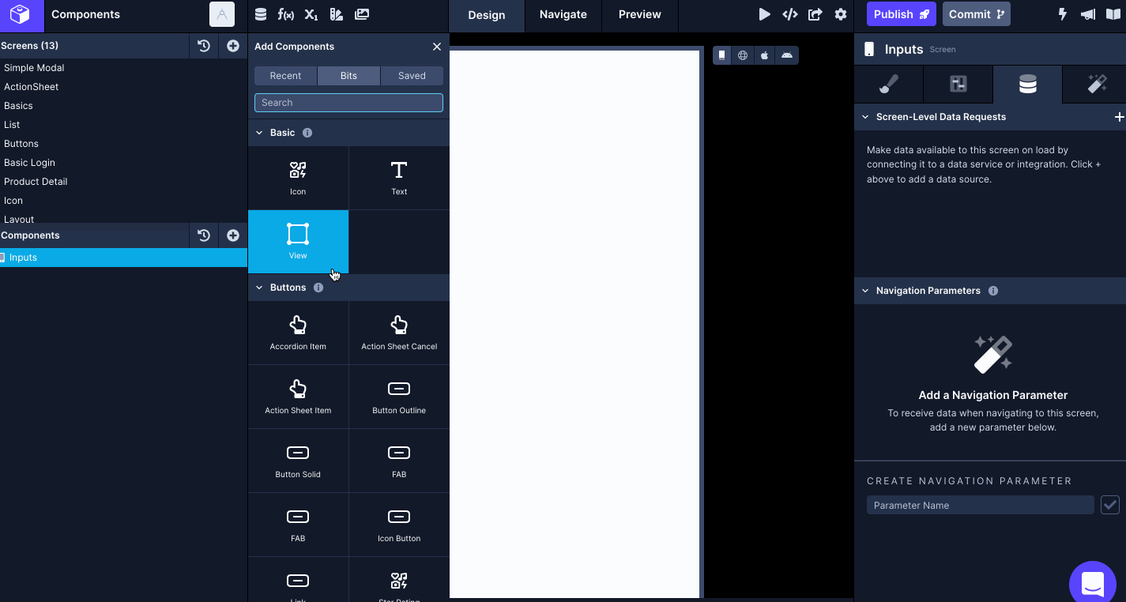This screenshot has height=602, width=1126.
Task: Add the Button Outline component
Action: click(399, 397)
